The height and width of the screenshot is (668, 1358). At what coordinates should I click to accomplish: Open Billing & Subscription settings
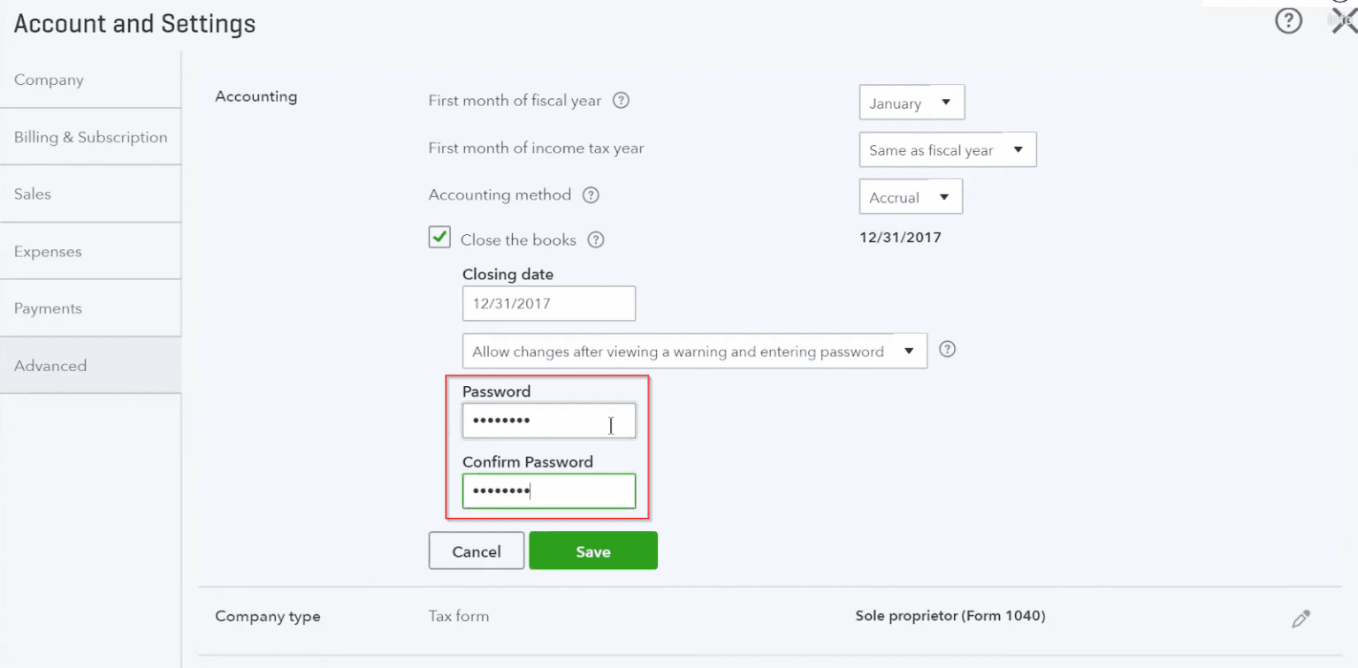pyautogui.click(x=90, y=136)
